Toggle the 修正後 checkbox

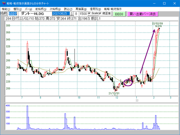coord(100,13)
